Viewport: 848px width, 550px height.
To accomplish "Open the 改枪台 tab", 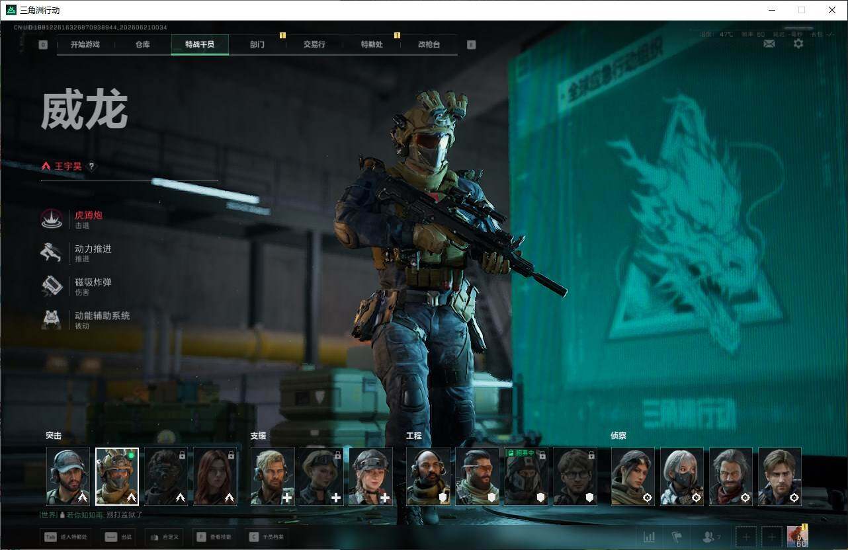I will point(429,45).
